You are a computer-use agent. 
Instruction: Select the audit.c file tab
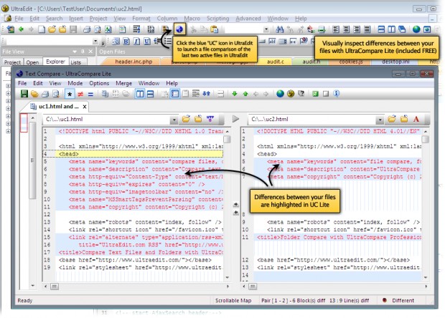(x=275, y=62)
